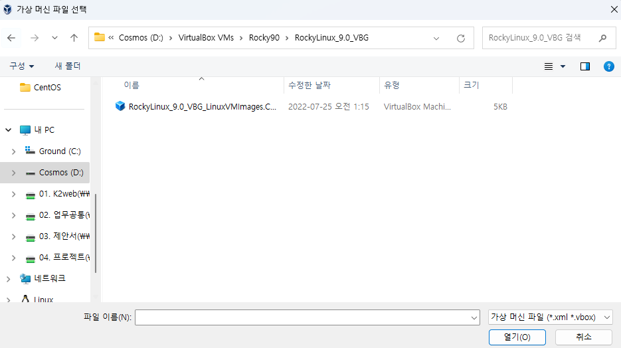Sort by 수정한 날짜 column header
Image resolution: width=621 pixels, height=348 pixels.
coord(310,85)
